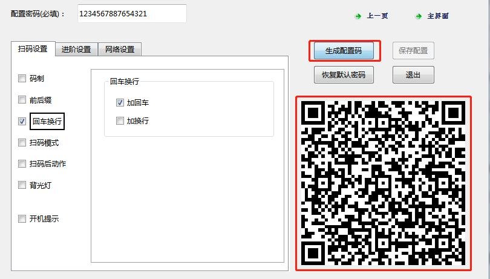The width and height of the screenshot is (490, 279).
Task: Switch to the 进阶设置 tab
Action: [x=76, y=50]
